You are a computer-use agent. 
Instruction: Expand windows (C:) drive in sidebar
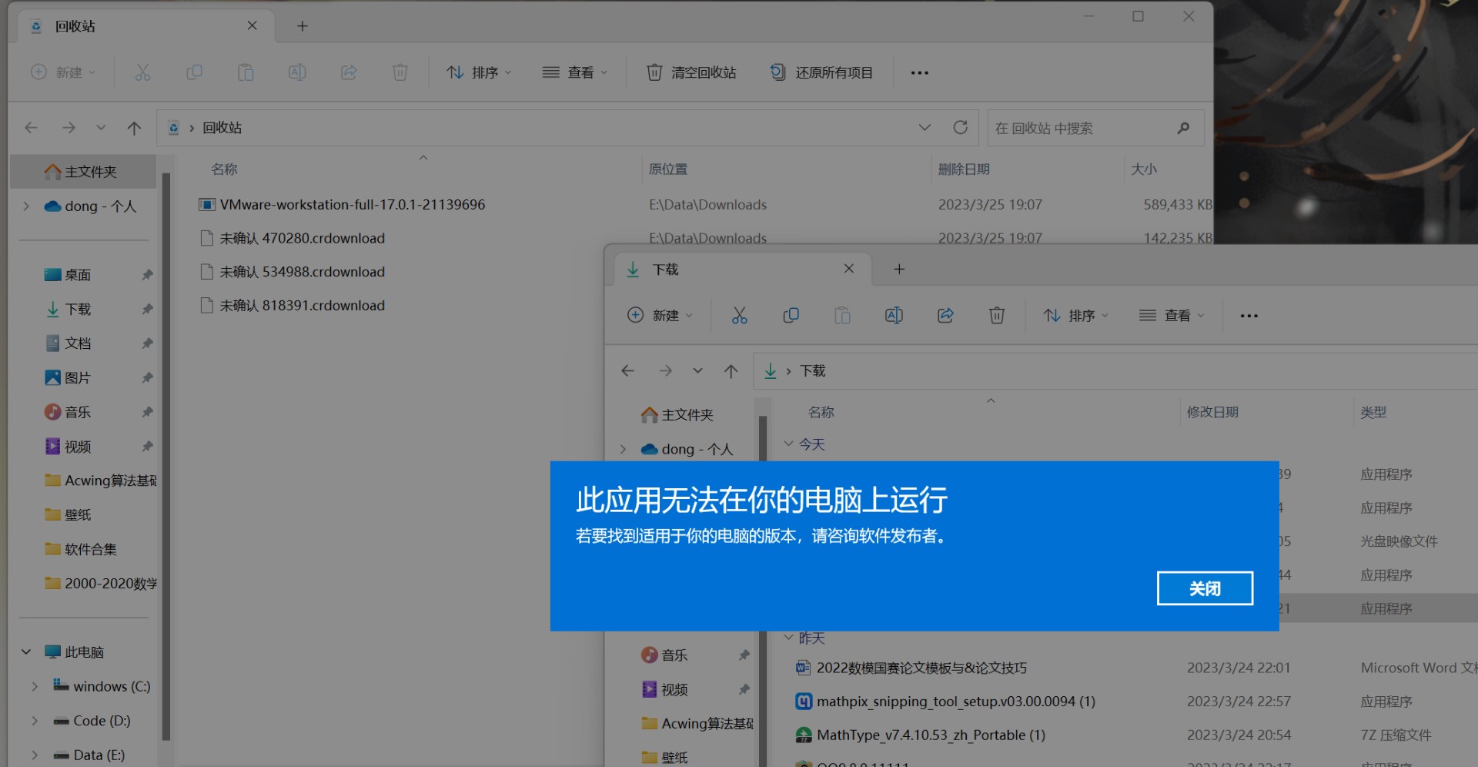(x=35, y=686)
